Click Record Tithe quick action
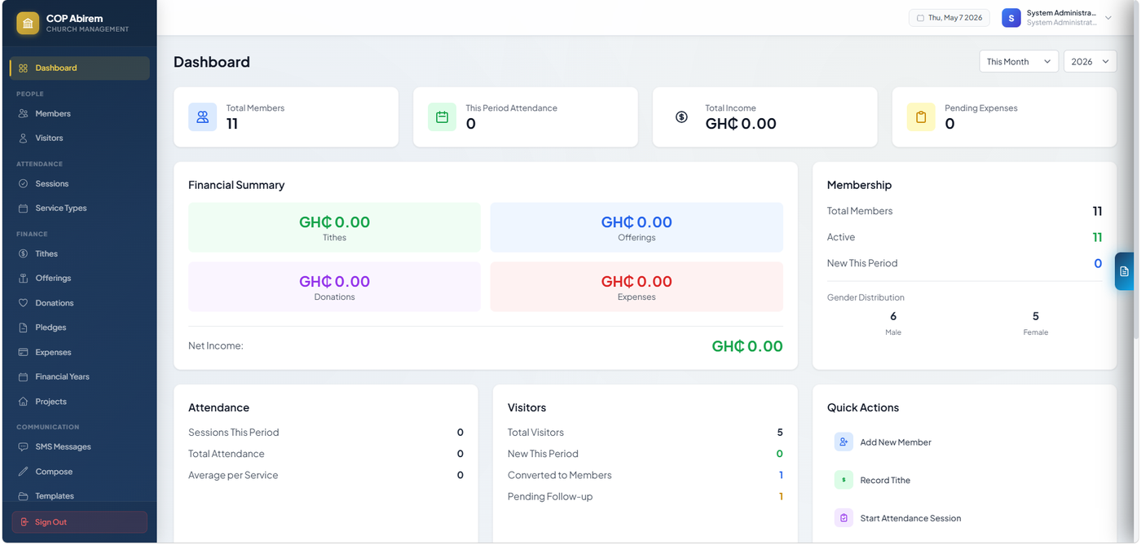Screen dimensions: 1141x545 point(964,480)
